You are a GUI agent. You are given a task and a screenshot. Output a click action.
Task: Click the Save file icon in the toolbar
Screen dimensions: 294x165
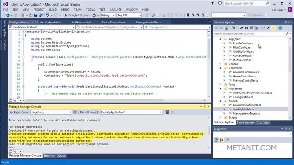(36, 15)
